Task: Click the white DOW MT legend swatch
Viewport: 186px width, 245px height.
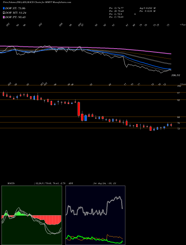Action: click(4, 13)
